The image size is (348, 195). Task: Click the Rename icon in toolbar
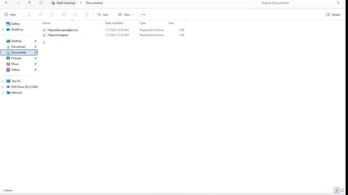coord(64,15)
